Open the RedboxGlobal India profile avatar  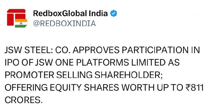tap(17, 18)
